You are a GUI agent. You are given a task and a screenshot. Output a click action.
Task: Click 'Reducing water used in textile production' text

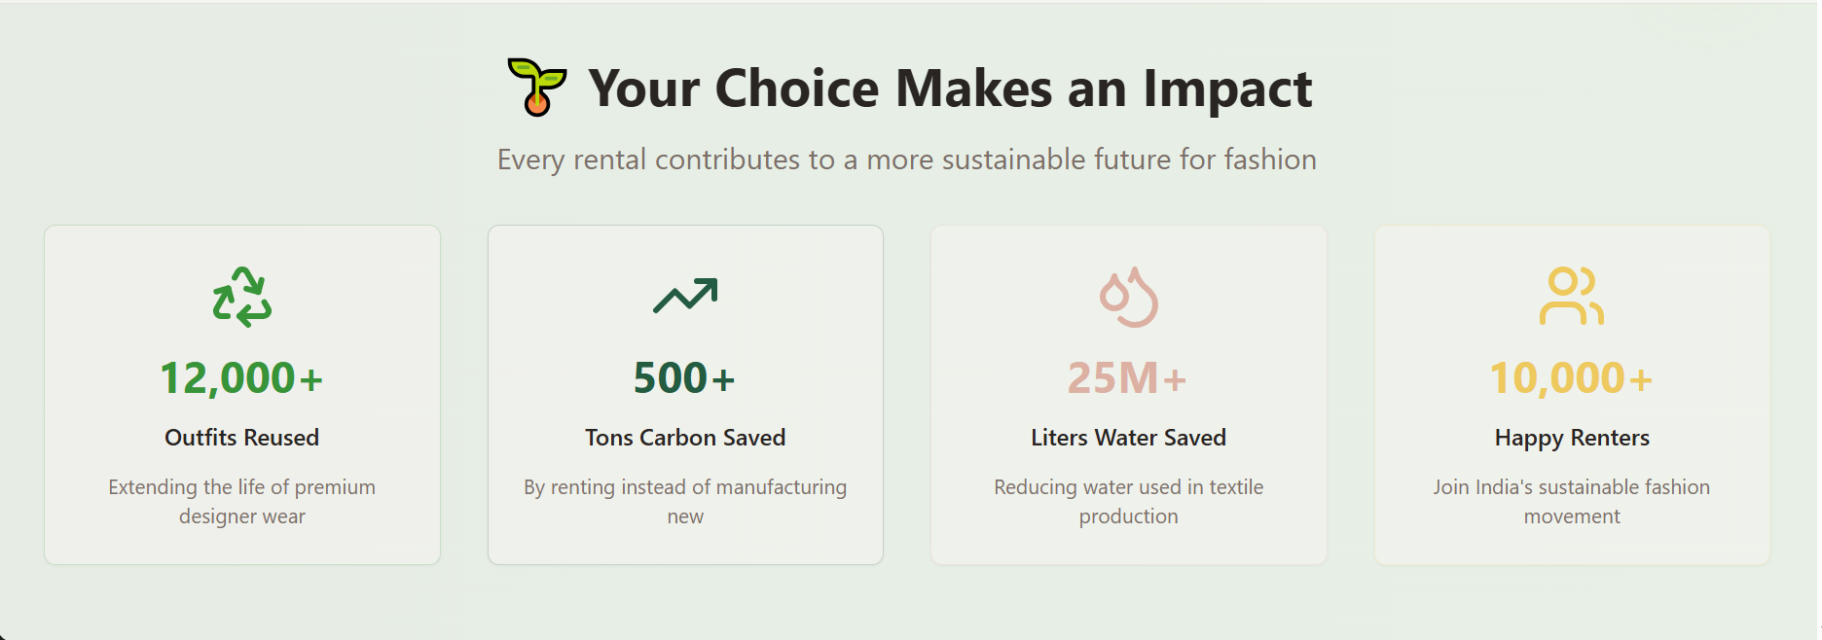pos(1129,502)
